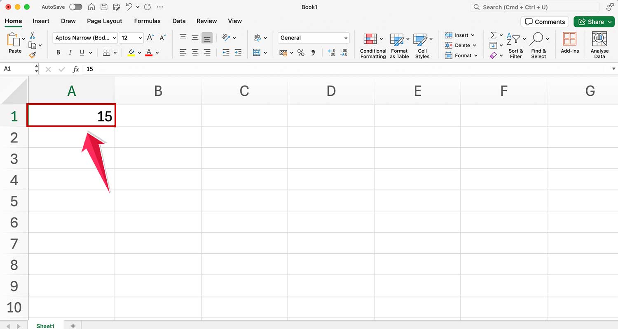This screenshot has width=618, height=329.
Task: Open the General number format dropdown
Action: point(313,38)
